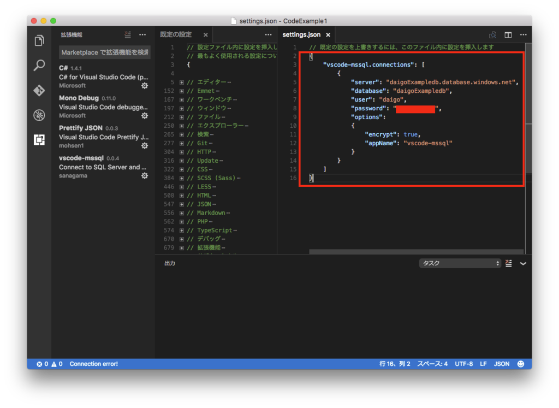The height and width of the screenshot is (408, 559).
Task: Click the feedback smiley in the status bar
Action: 521,364
